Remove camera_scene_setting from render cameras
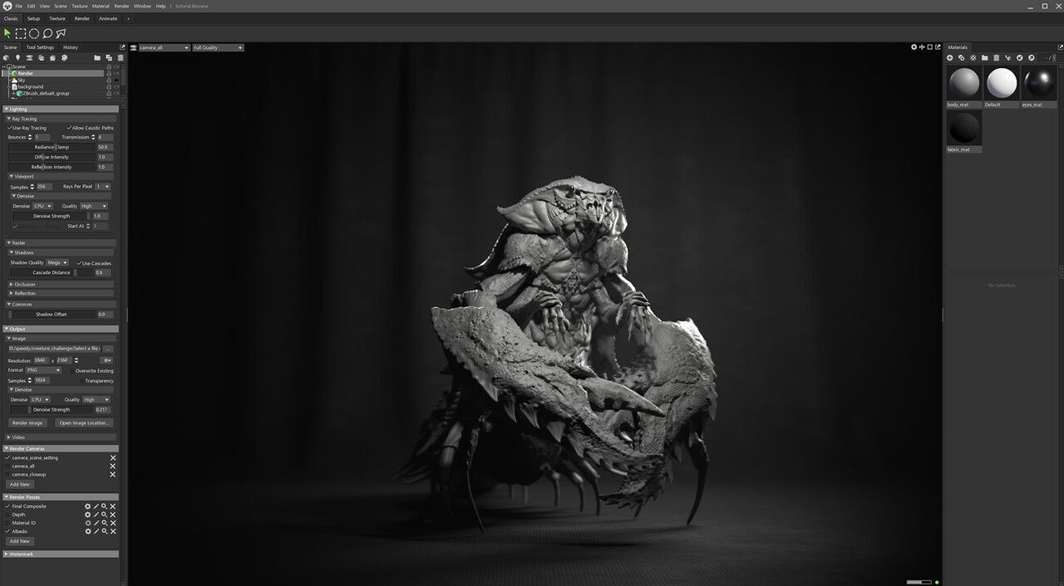Viewport: 1064px width, 586px height. (x=113, y=458)
